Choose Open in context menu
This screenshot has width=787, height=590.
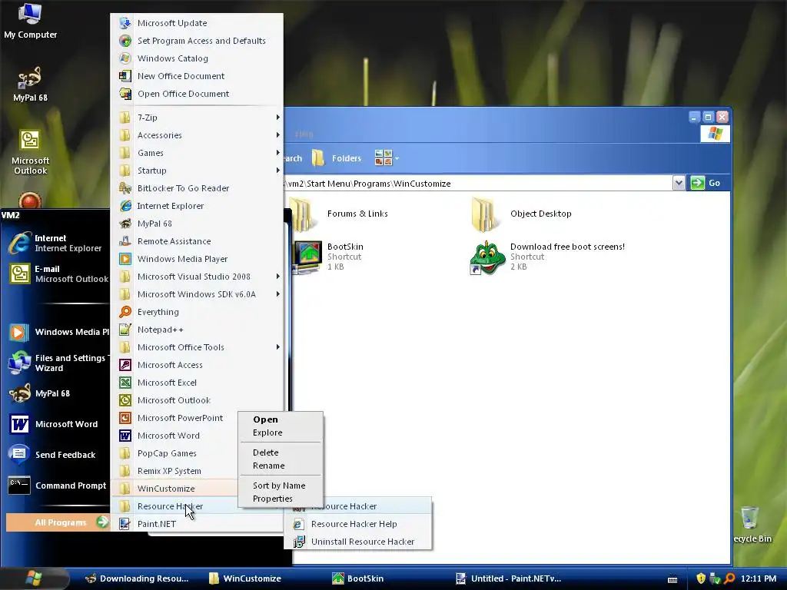[x=281, y=419]
